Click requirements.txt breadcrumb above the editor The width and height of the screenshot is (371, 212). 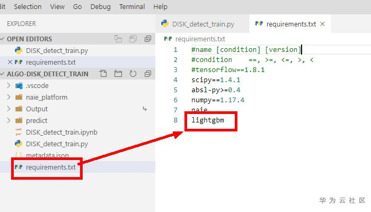point(200,39)
